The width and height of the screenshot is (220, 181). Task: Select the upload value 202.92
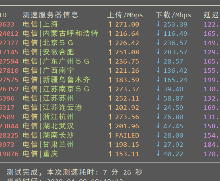(127, 108)
